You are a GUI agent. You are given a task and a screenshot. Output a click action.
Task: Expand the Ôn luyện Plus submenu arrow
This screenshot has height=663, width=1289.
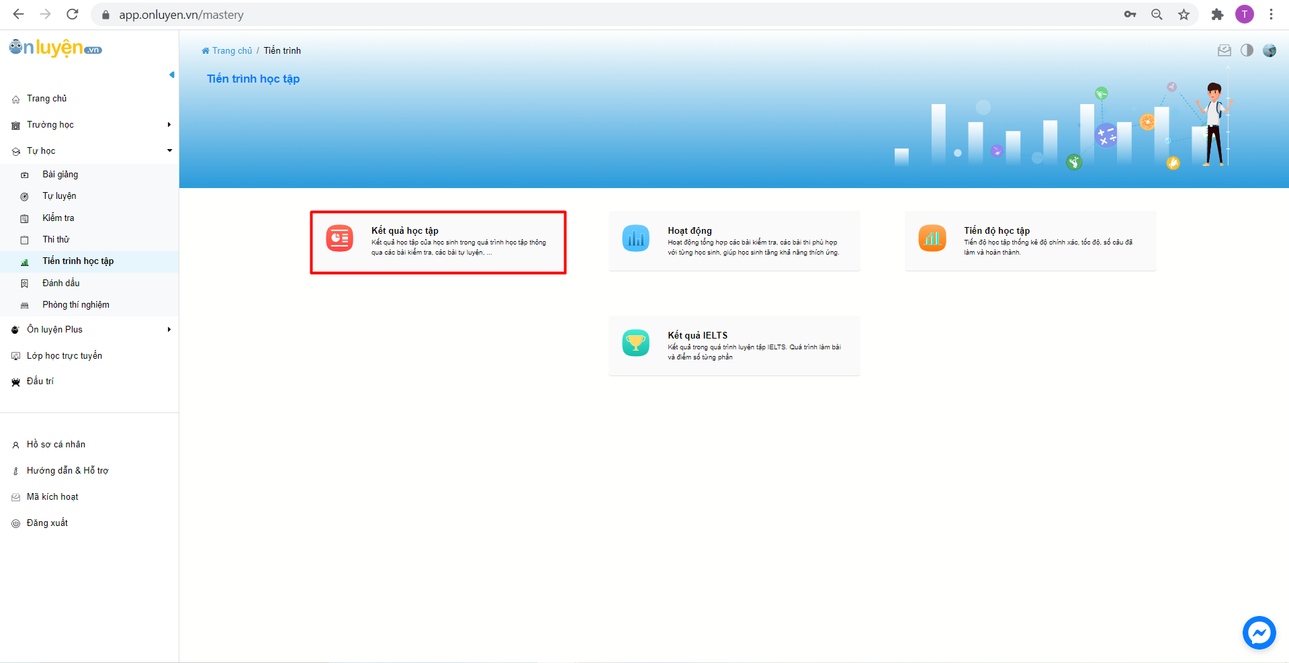[x=169, y=329]
